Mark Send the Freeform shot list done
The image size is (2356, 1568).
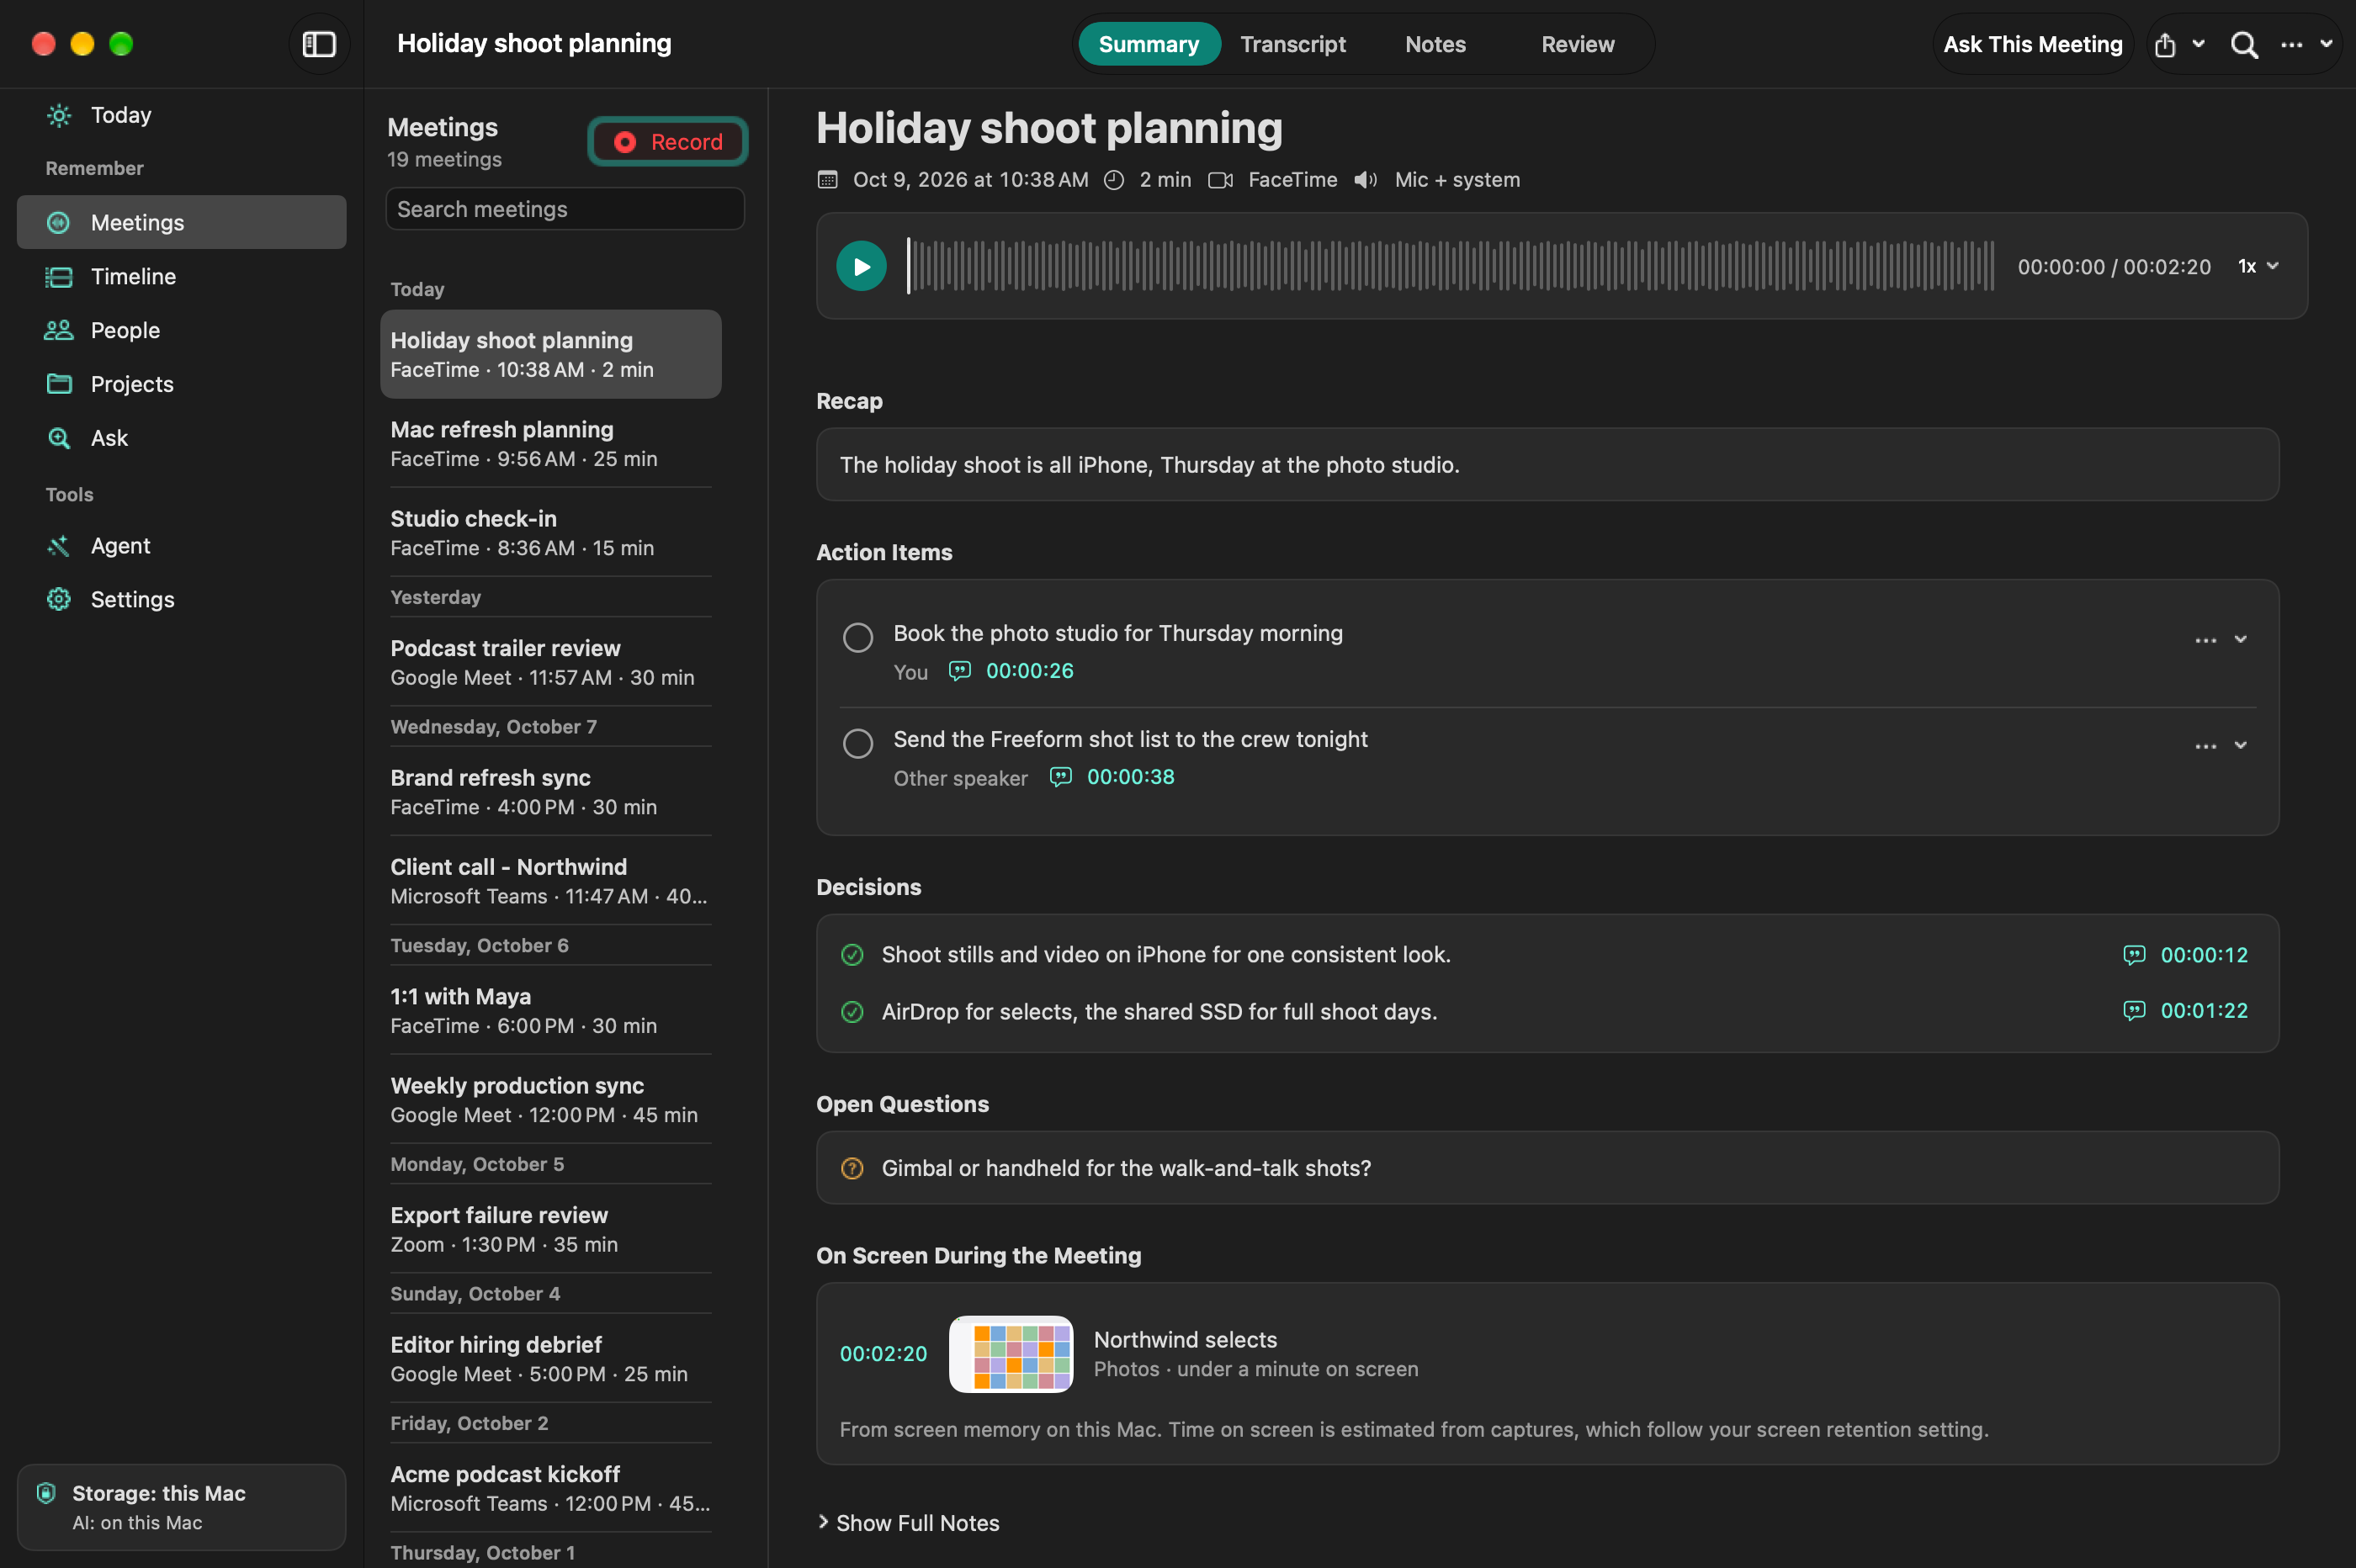[x=858, y=743]
